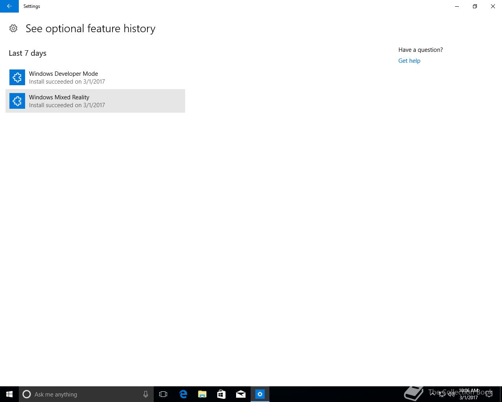Select the Windows Mixed Reality entry
The width and height of the screenshot is (502, 402).
tap(95, 101)
